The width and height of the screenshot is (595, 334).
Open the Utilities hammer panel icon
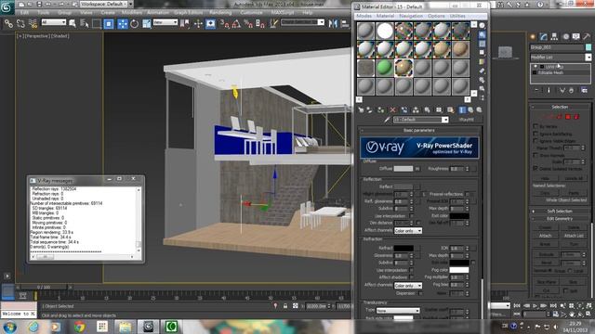587,37
